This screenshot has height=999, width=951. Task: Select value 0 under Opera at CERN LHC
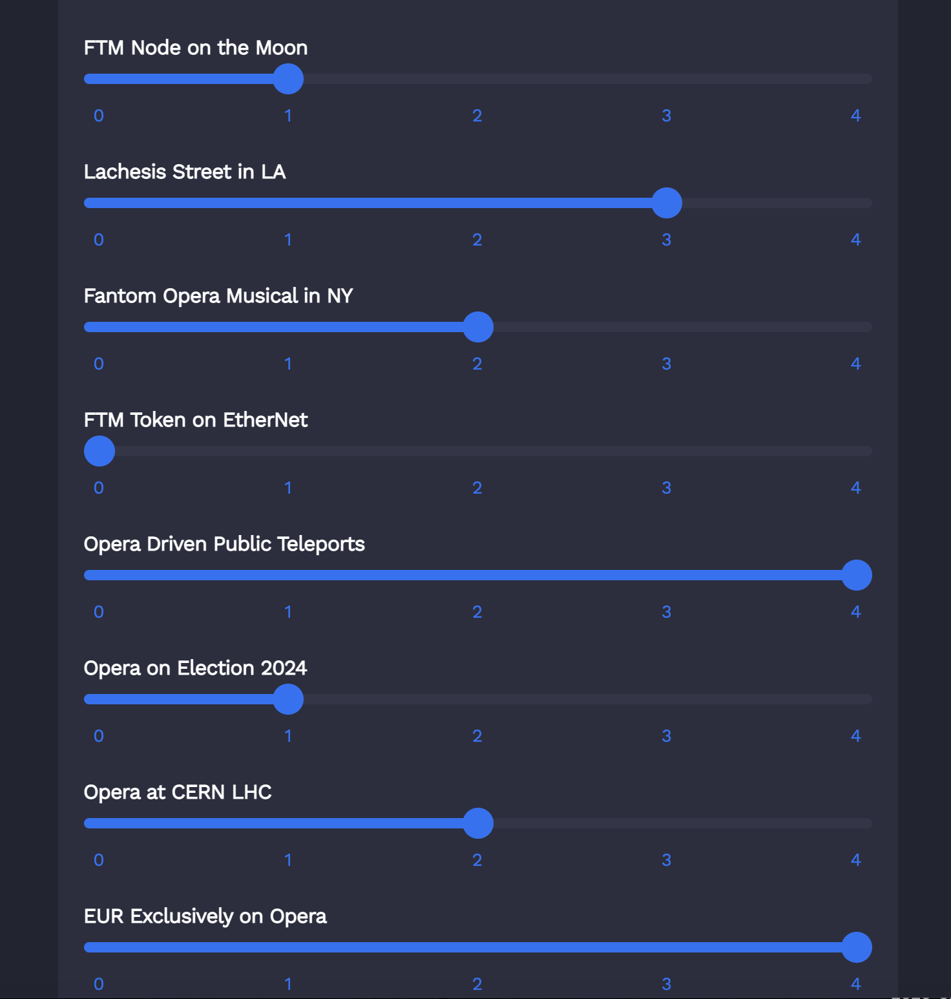pyautogui.click(x=99, y=859)
